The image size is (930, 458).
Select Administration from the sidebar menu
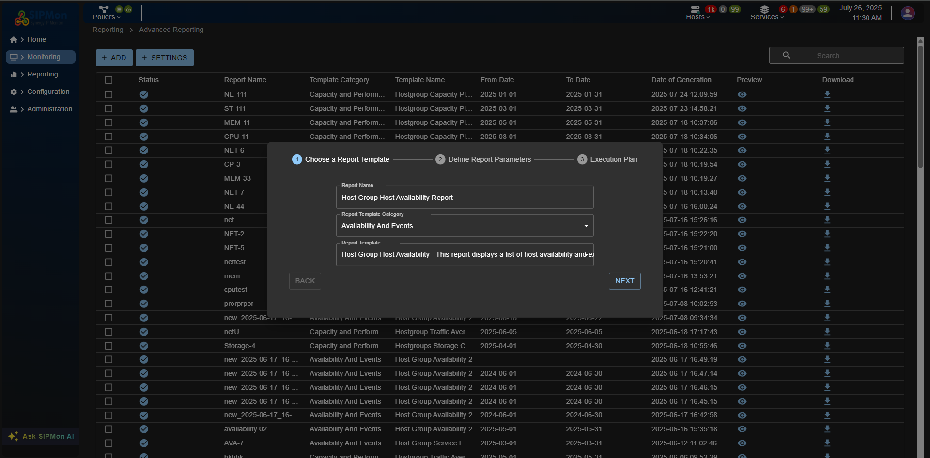[x=49, y=109]
